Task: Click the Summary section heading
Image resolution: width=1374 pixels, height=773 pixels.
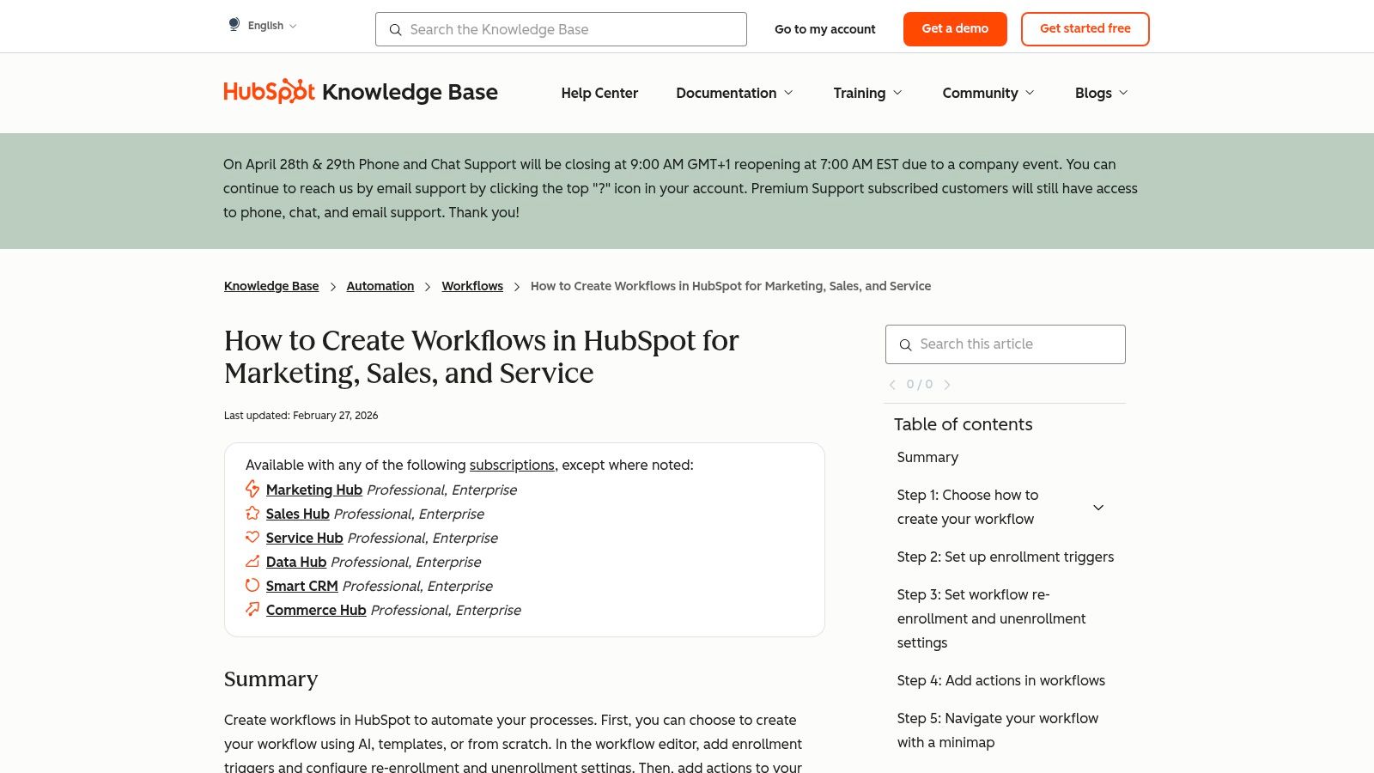Action: pos(271,679)
